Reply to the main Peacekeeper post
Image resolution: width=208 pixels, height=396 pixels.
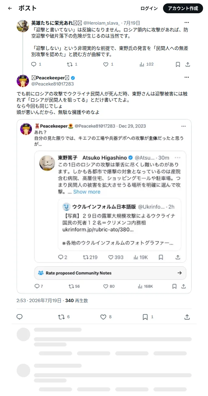click(19, 317)
